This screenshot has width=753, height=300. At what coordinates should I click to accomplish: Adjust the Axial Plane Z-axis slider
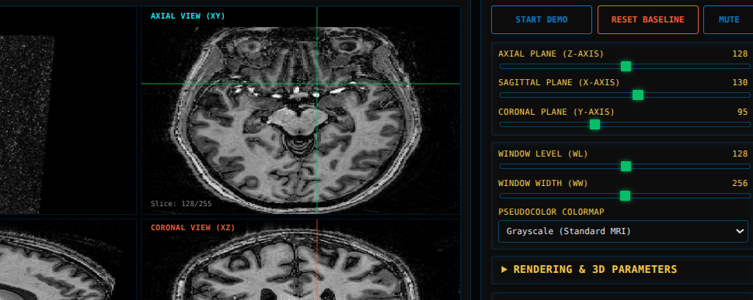pyautogui.click(x=625, y=66)
